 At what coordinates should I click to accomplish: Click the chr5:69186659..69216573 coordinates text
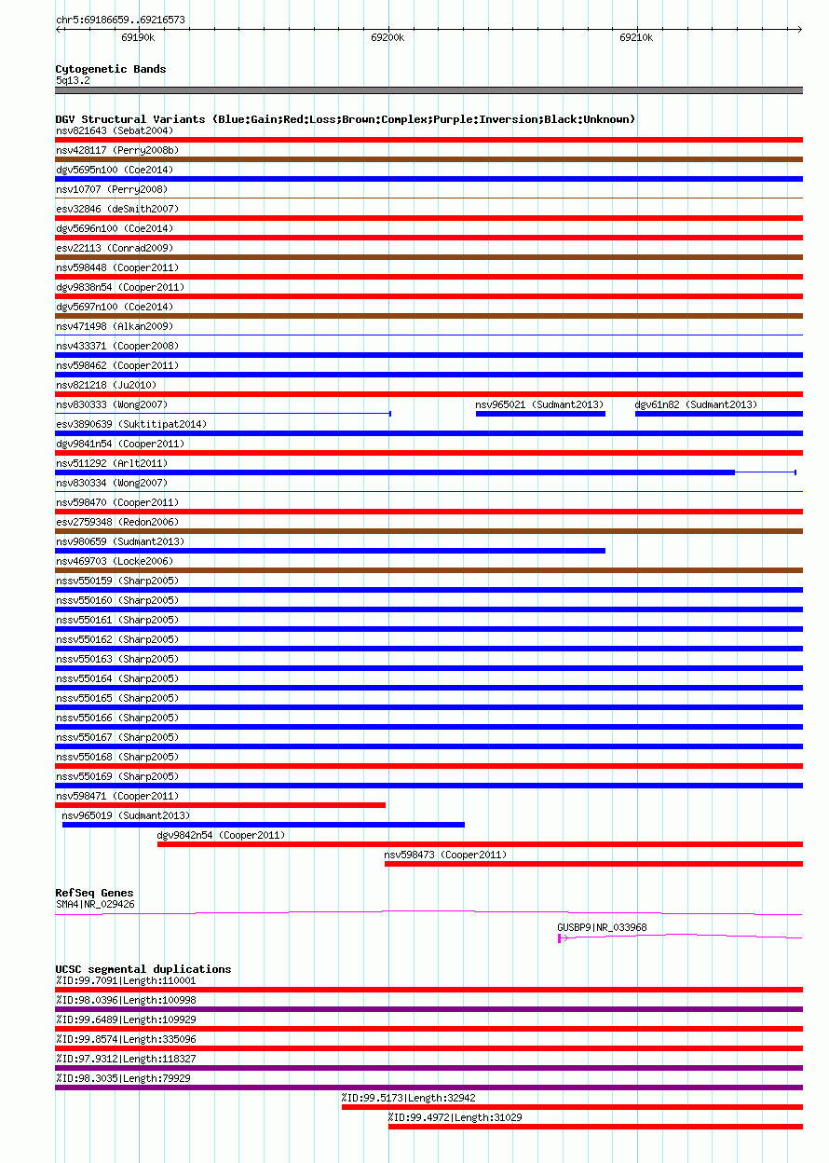point(120,20)
